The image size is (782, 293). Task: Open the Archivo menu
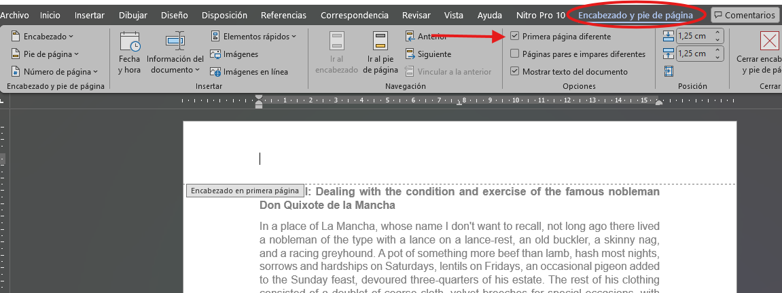tap(14, 16)
